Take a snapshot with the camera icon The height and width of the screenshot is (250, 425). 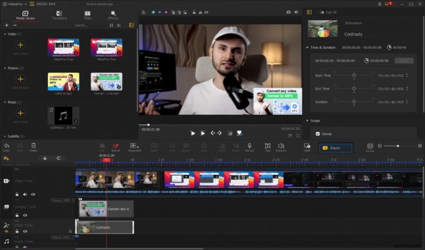(x=288, y=12)
